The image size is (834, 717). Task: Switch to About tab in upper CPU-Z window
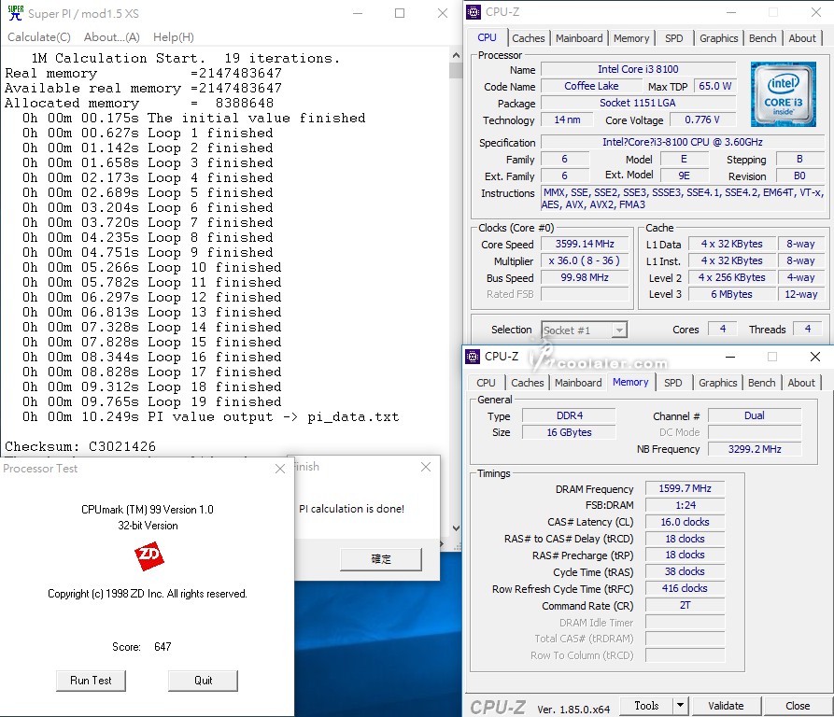tap(802, 38)
